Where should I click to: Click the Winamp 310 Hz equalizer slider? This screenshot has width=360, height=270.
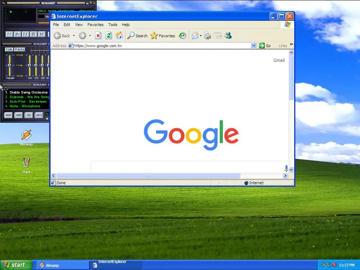pyautogui.click(x=42, y=65)
